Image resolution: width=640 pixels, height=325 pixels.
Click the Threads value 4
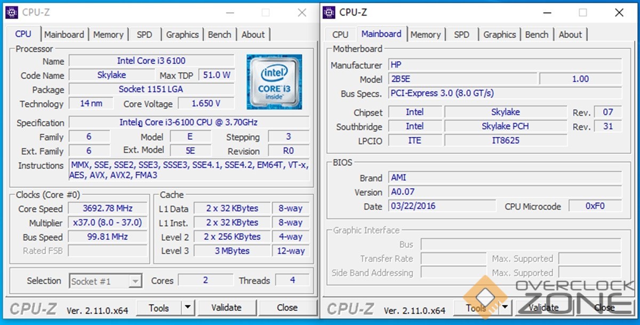pos(292,280)
